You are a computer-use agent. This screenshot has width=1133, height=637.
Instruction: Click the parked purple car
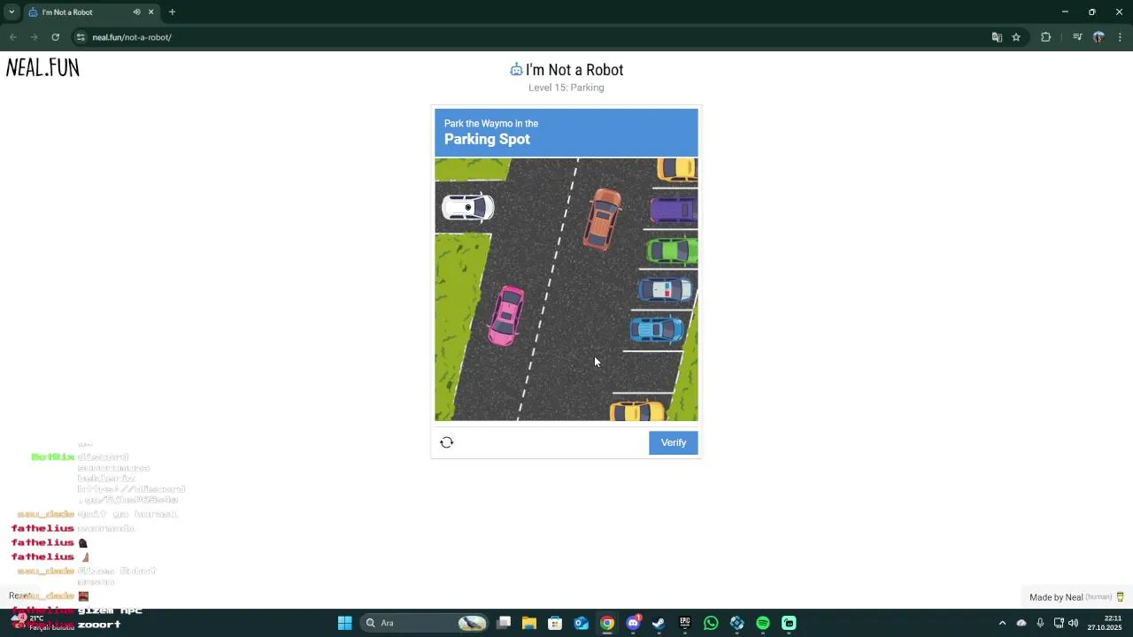click(x=674, y=211)
